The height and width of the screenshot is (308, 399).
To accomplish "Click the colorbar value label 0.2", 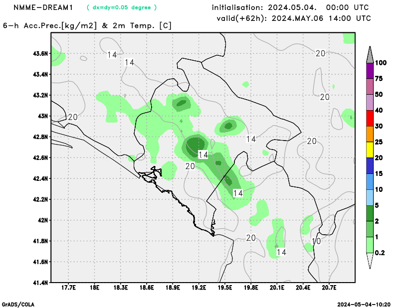I will coord(380,253).
